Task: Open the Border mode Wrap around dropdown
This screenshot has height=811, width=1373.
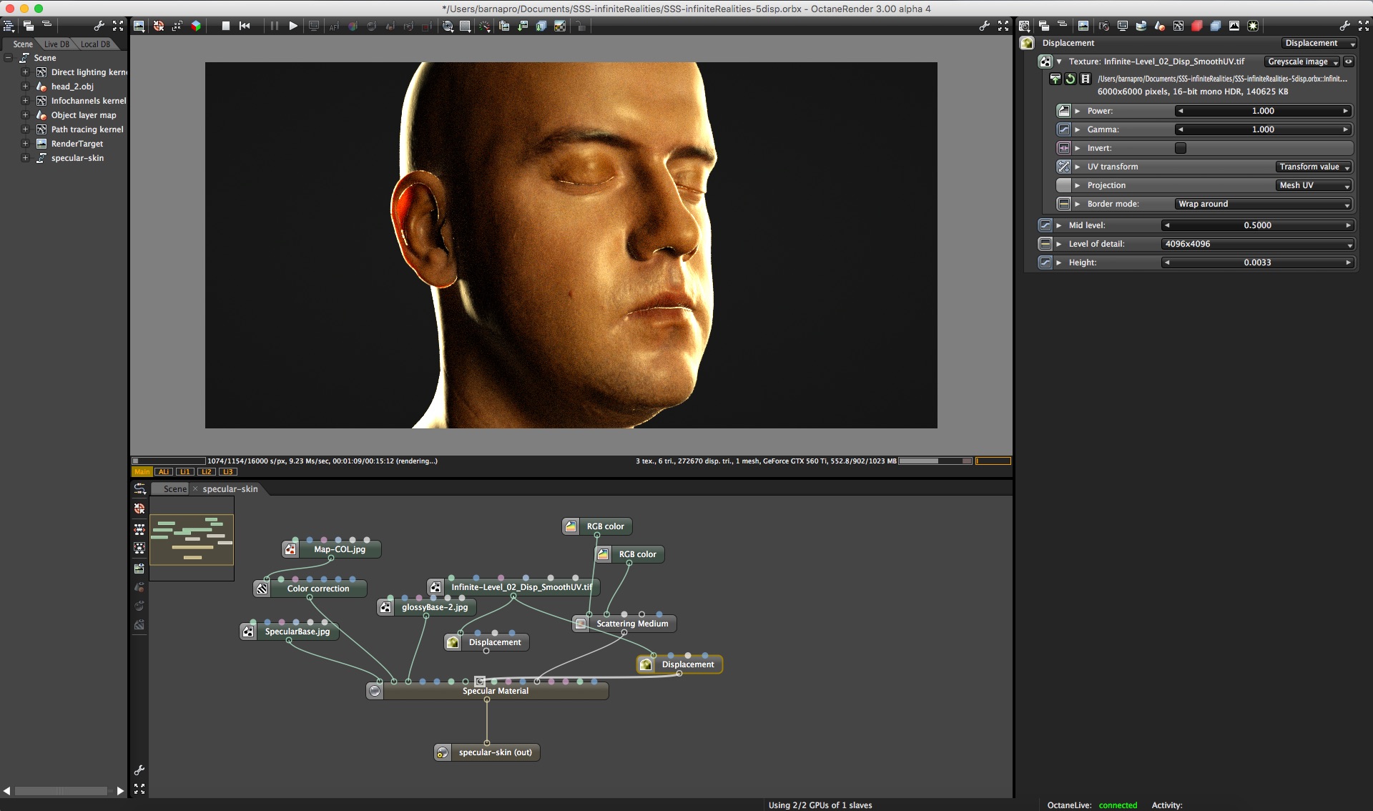Action: point(1264,204)
